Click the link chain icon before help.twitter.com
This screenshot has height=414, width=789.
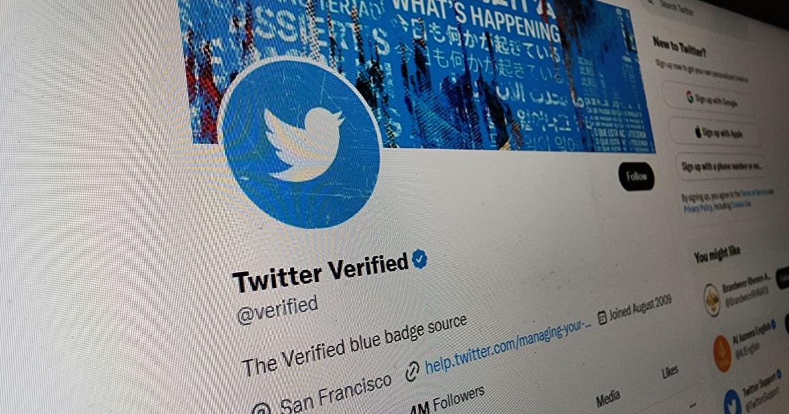(412, 371)
